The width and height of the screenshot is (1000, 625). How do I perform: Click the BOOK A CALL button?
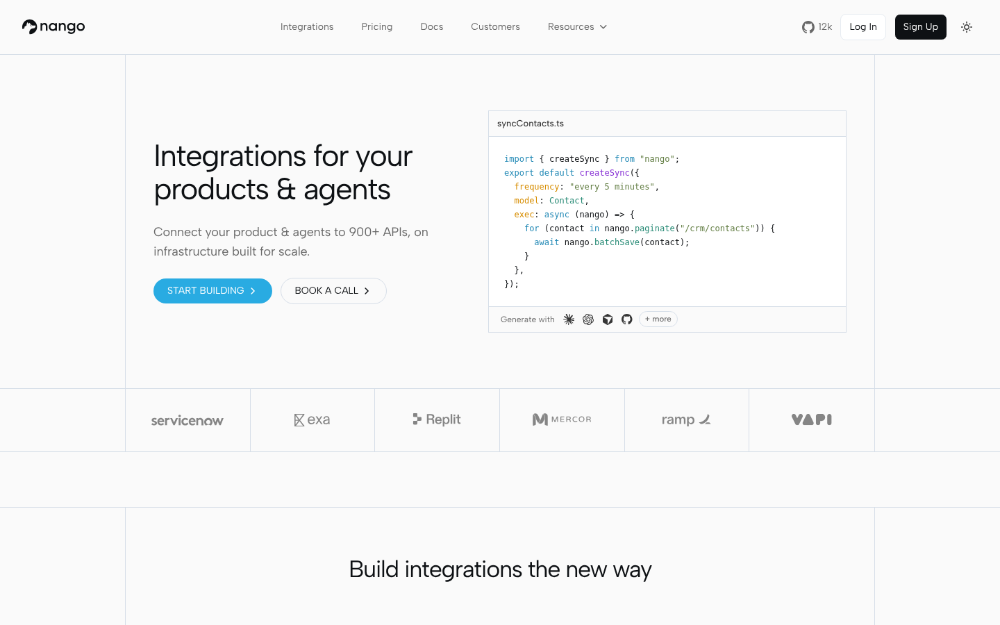pyautogui.click(x=333, y=291)
